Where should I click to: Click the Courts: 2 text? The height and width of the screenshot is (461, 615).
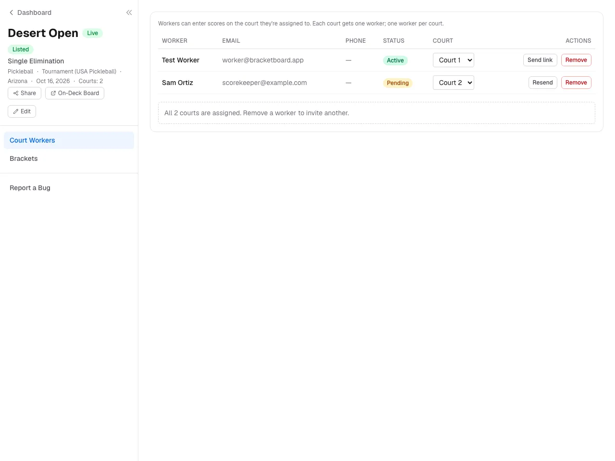point(91,81)
